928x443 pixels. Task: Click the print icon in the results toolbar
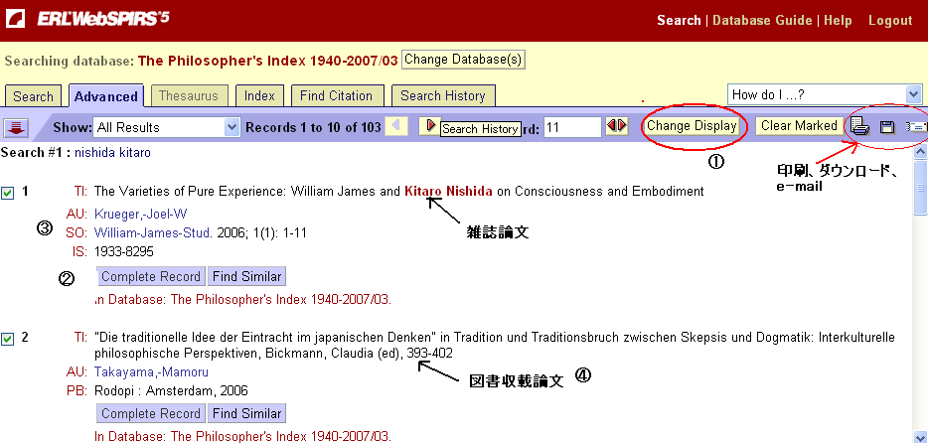[x=859, y=126]
